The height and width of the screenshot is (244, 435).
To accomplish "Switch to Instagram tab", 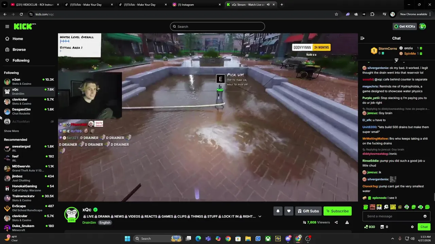I will tap(196, 5).
